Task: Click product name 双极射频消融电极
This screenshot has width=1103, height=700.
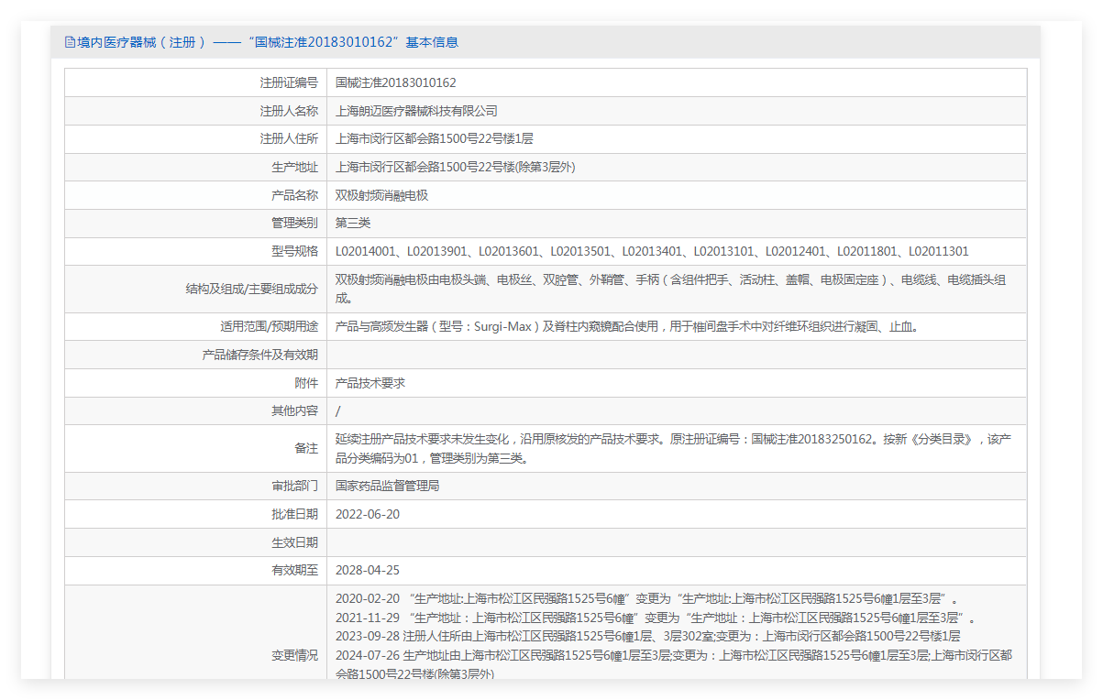Action: [x=381, y=195]
